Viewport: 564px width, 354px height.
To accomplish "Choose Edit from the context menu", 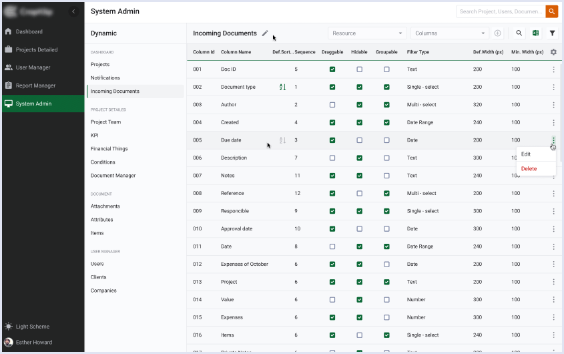I will point(527,154).
